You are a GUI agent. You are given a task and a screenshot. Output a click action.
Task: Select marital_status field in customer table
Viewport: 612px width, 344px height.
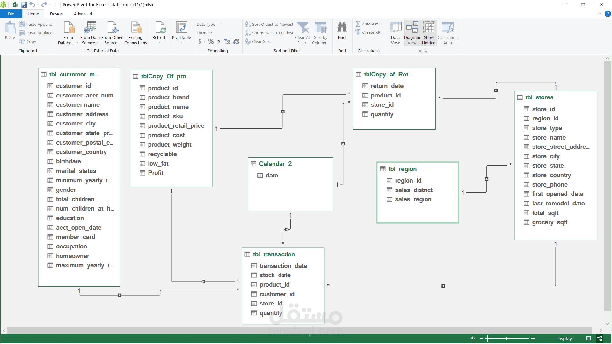click(72, 171)
